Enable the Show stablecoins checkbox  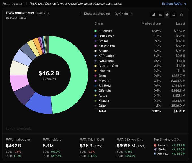point(80,14)
